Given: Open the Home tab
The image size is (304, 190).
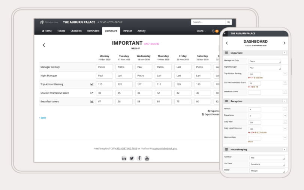Looking at the screenshot, I should pyautogui.click(x=47, y=31).
